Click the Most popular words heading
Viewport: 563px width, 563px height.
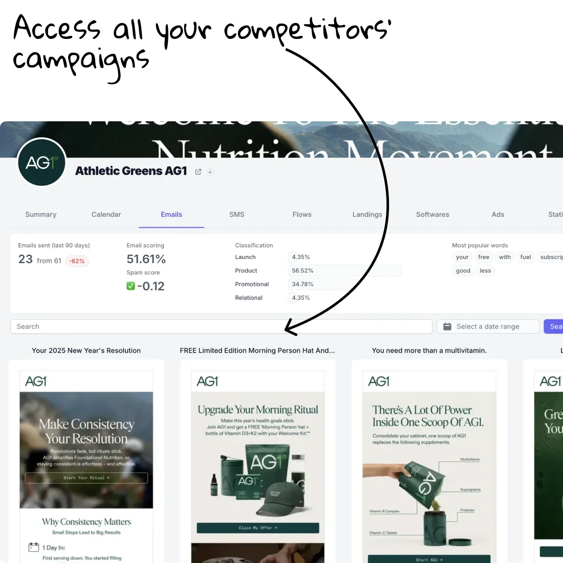pos(480,245)
